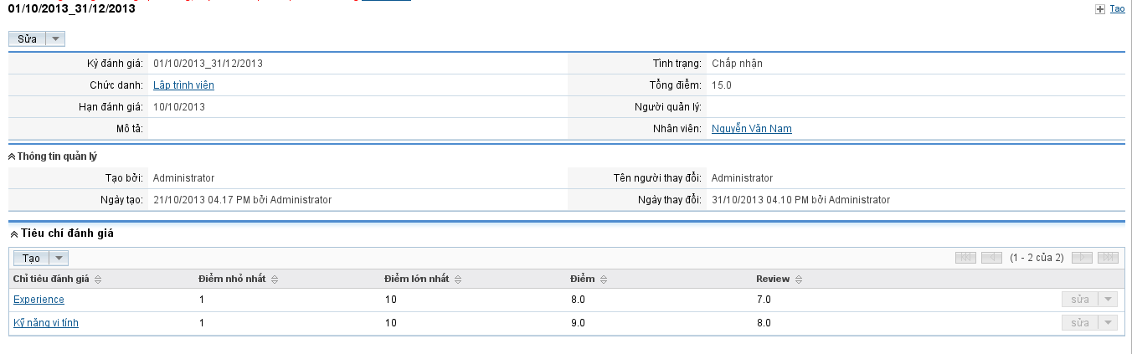Viewport: 1132px width, 354px height.
Task: Collapse the Thông tin quản lý section
Action: [x=13, y=156]
